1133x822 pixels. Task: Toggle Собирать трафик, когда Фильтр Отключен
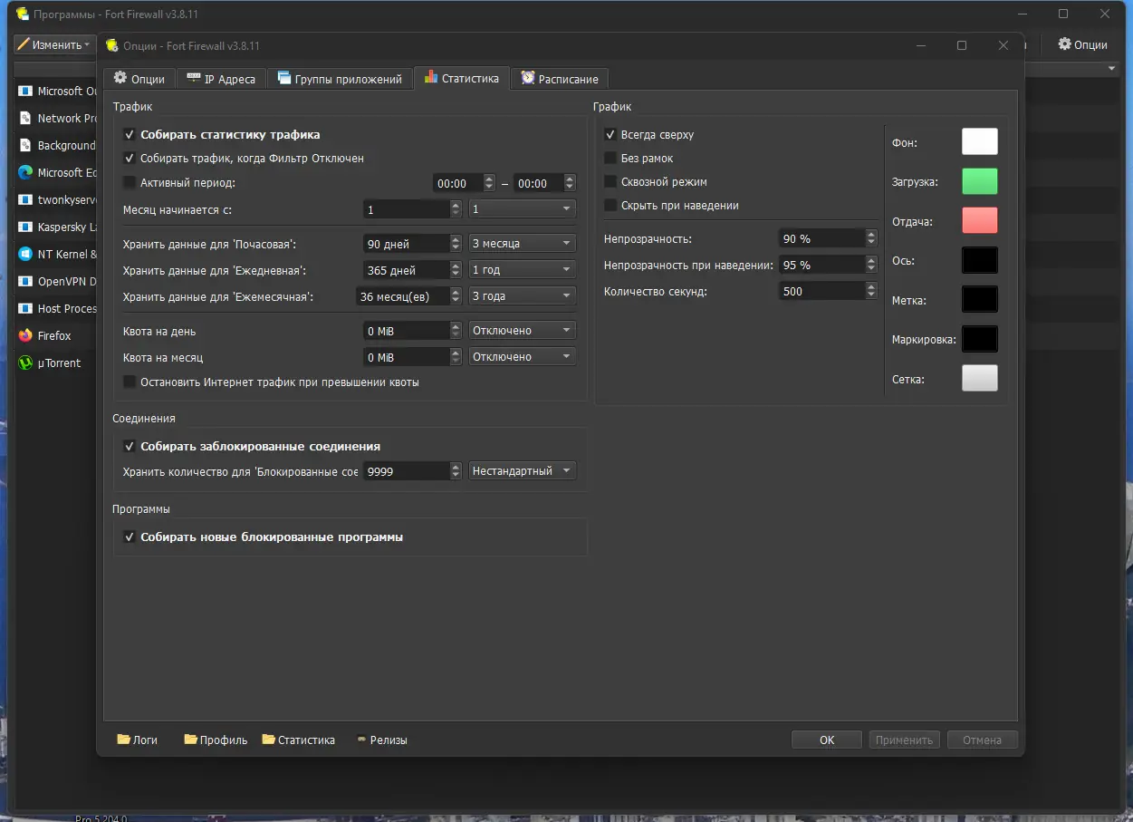click(x=130, y=159)
